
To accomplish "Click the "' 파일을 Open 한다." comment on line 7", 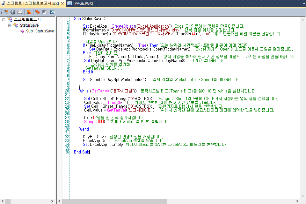I will click(x=100, y=41).
